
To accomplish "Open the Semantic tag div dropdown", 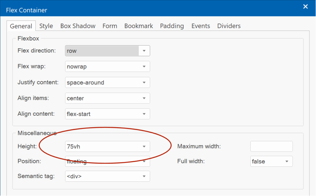I will (107, 176).
